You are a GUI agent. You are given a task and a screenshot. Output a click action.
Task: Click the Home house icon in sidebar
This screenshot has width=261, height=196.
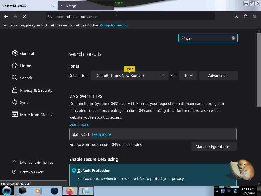click(15, 66)
